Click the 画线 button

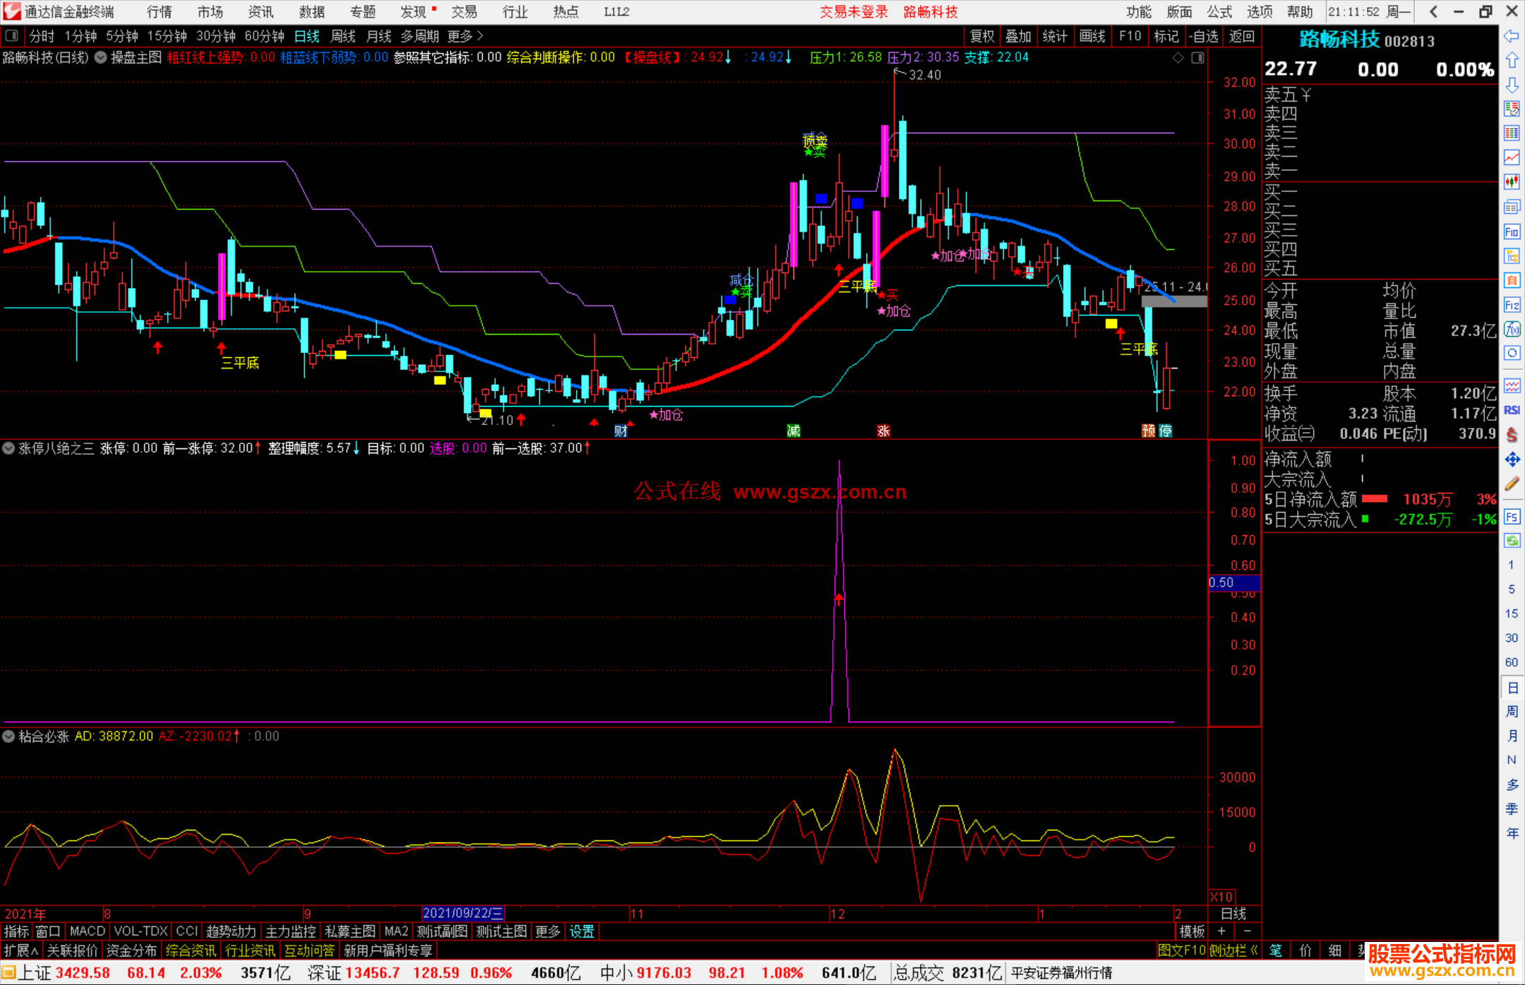pyautogui.click(x=1092, y=36)
